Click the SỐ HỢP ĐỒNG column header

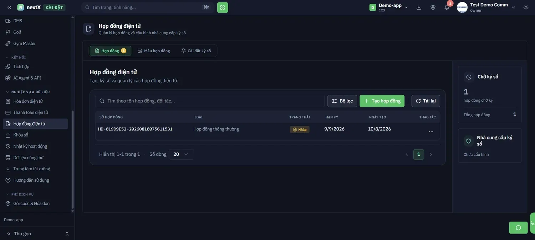point(111,117)
